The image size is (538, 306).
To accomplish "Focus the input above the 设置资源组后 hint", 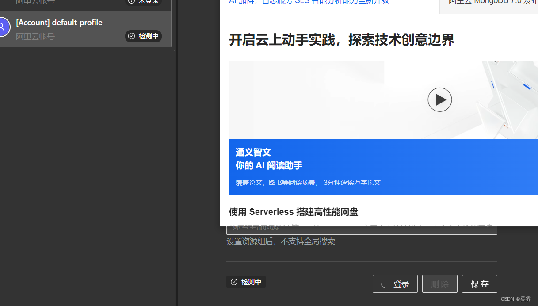I will pyautogui.click(x=362, y=230).
